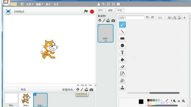Select sprite 角色2 in sprite list
This screenshot has width=191, height=107.
pyautogui.click(x=26, y=100)
